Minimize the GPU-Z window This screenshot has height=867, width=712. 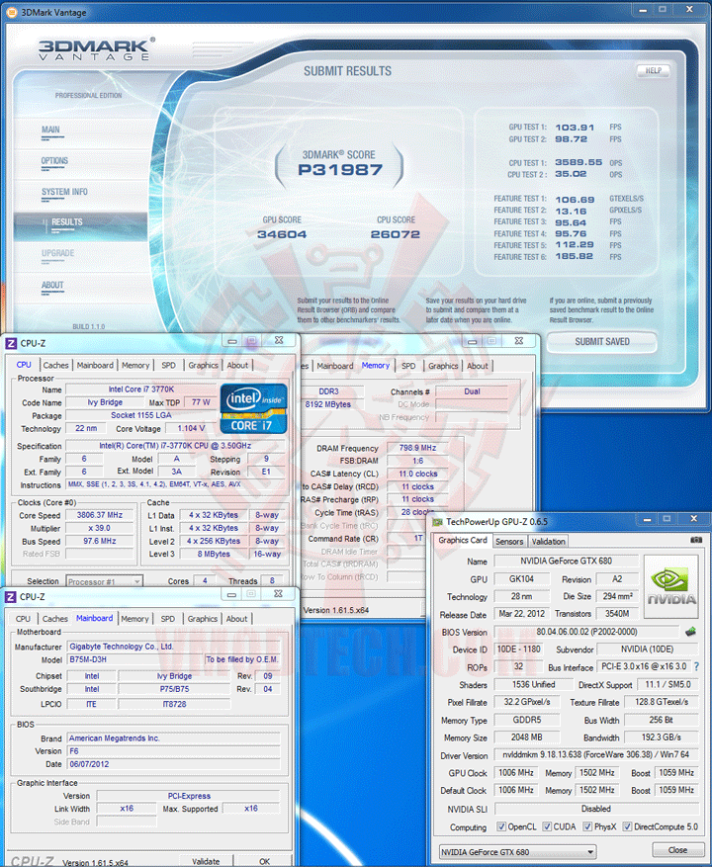(647, 519)
